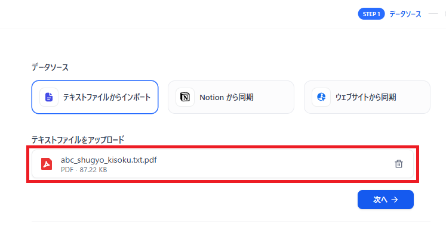Click the PDF · 87.22 KB file info
Image resolution: width=446 pixels, height=227 pixels.
pyautogui.click(x=84, y=170)
